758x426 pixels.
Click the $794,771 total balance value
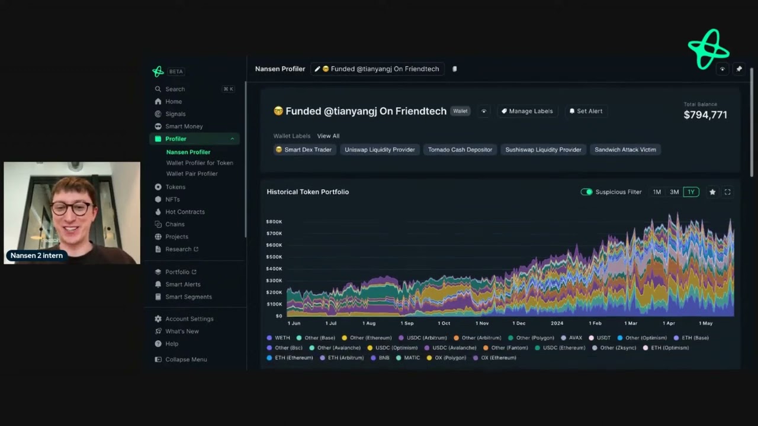tap(705, 115)
